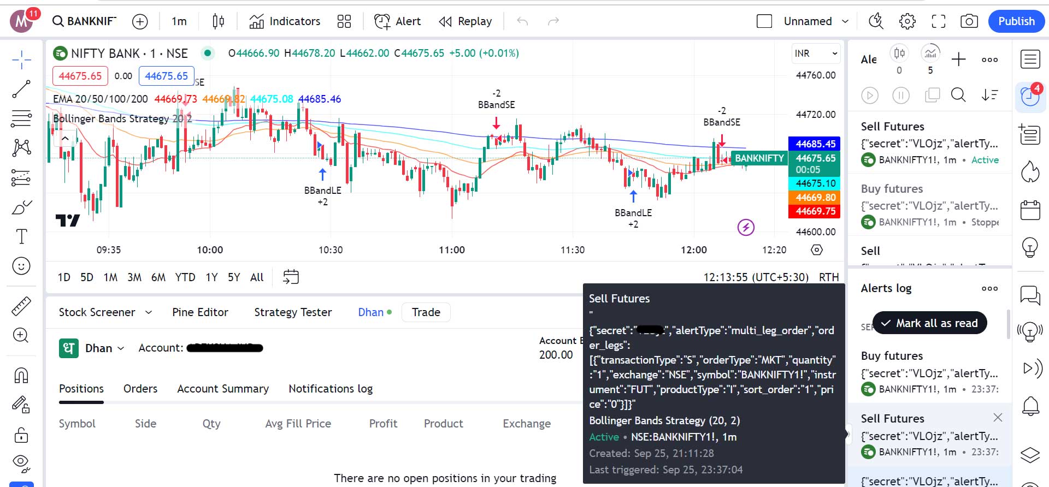Select the 5D time range

(87, 277)
